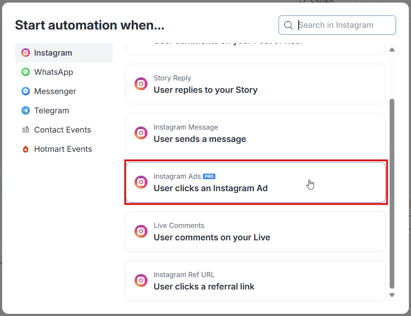Select User clicks a referral link trigger
The height and width of the screenshot is (316, 411).
255,281
